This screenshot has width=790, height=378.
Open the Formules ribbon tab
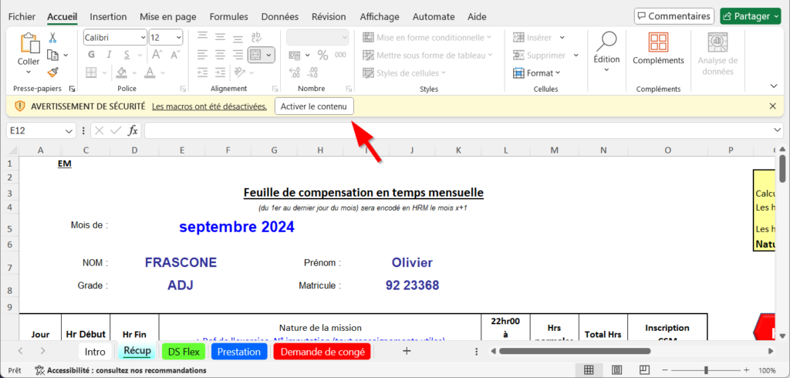(228, 16)
